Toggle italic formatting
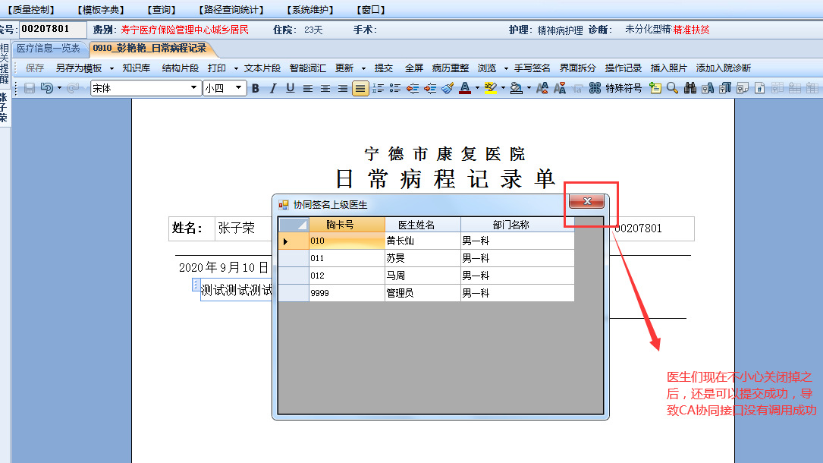 (x=273, y=88)
